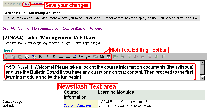Click the '(213654) Labor/Management Relations' title
The image size is (207, 108).
(49, 38)
